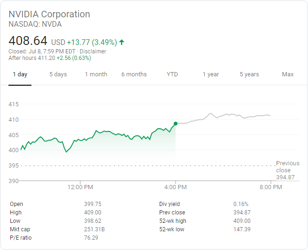Open the 1 month chart range
This screenshot has height=250, width=308.
click(96, 74)
